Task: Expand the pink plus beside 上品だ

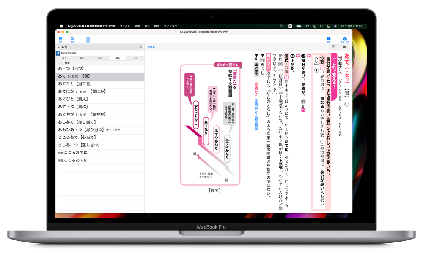Action: [298, 56]
